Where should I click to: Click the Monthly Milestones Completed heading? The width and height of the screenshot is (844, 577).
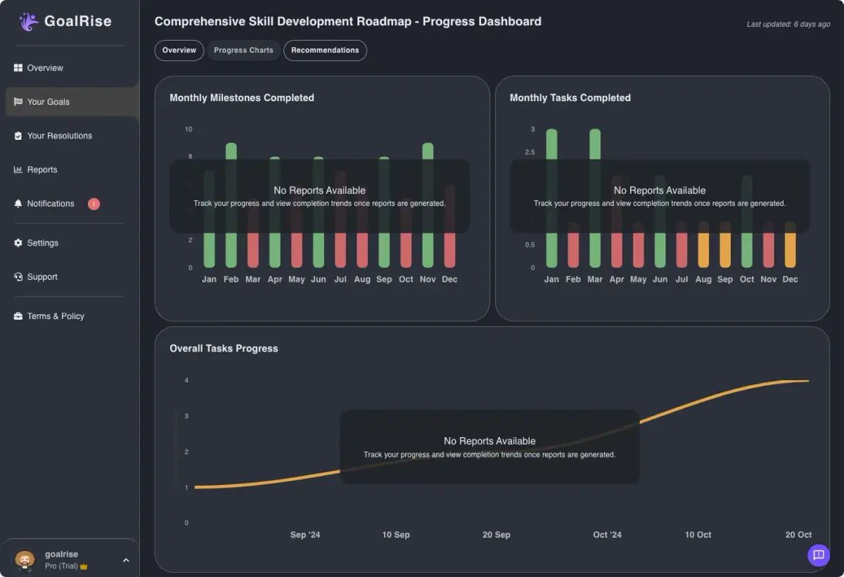tap(242, 98)
